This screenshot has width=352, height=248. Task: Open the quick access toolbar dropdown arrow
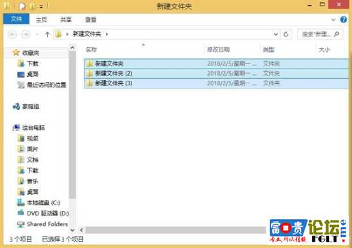[x=41, y=7]
